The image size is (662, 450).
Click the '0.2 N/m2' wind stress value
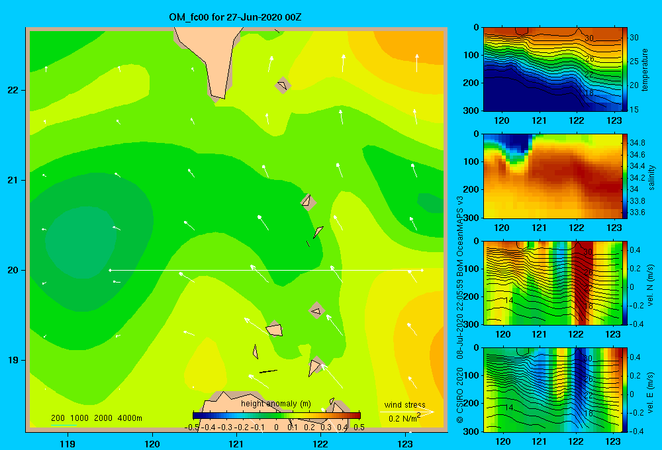coord(404,418)
